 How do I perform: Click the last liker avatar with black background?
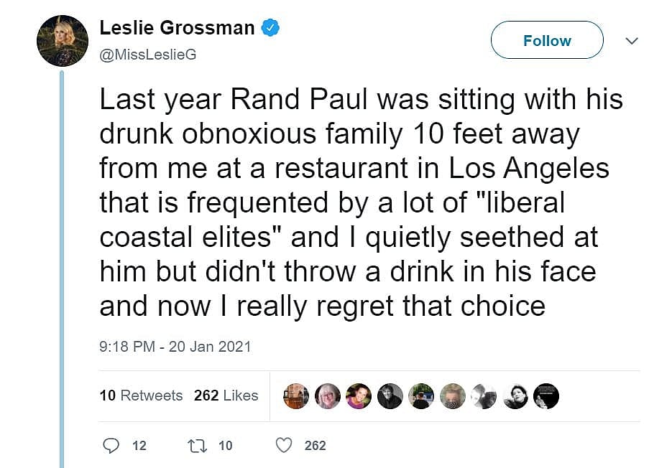(x=546, y=396)
